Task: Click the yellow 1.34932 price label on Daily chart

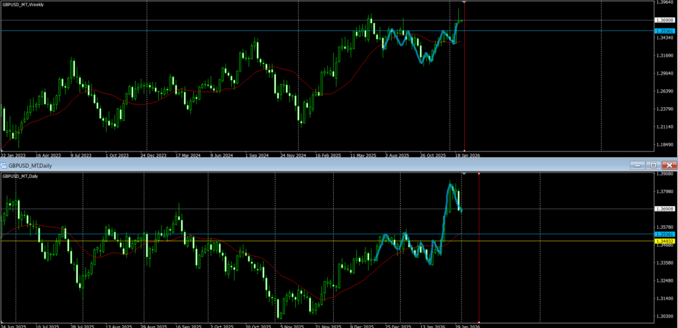Action: (664, 241)
